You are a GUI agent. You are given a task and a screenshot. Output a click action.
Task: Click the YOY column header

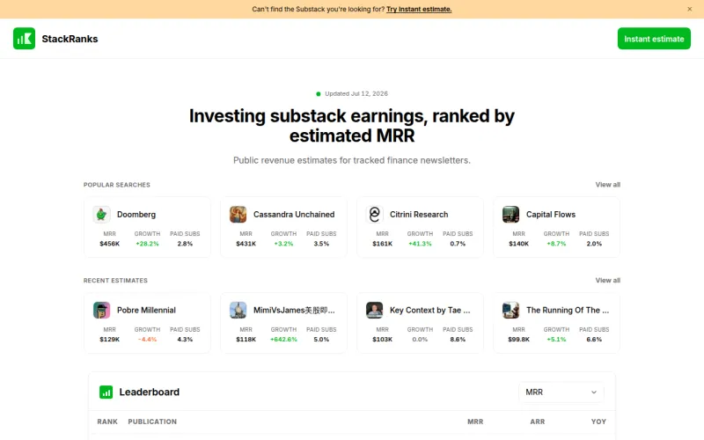[x=598, y=422]
